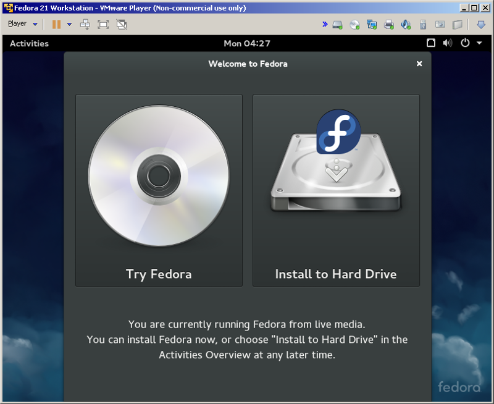Close the VMware Player window
The height and width of the screenshot is (404, 494).
click(485, 8)
